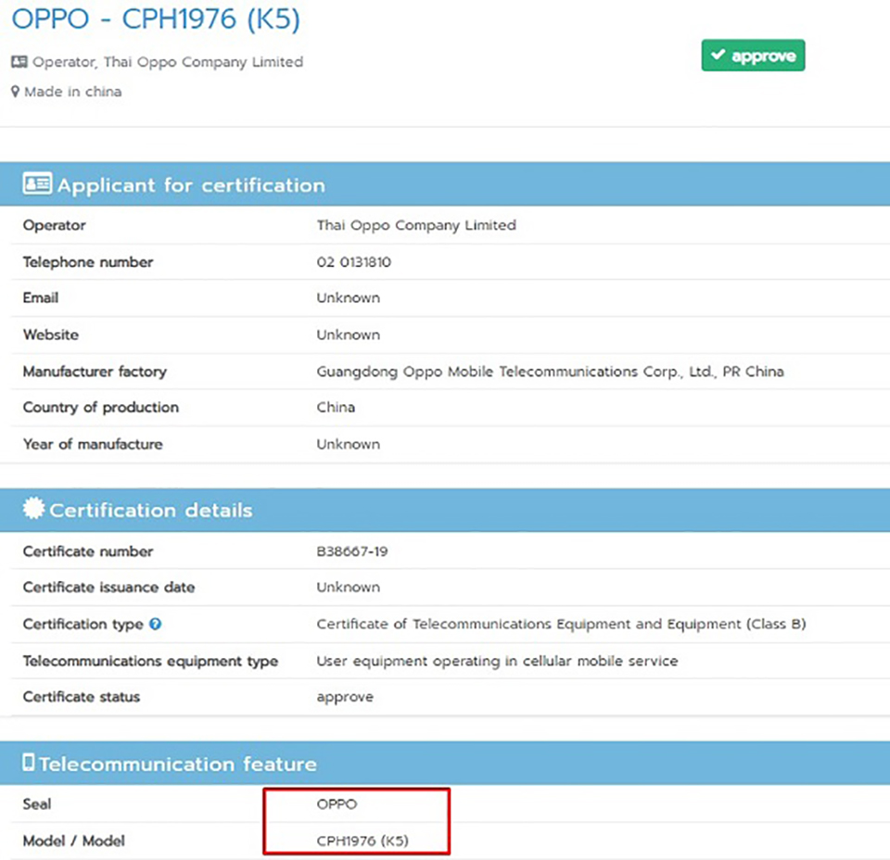The image size is (890, 860).
Task: Click the operator card icon under the page title
Action: coord(19,61)
